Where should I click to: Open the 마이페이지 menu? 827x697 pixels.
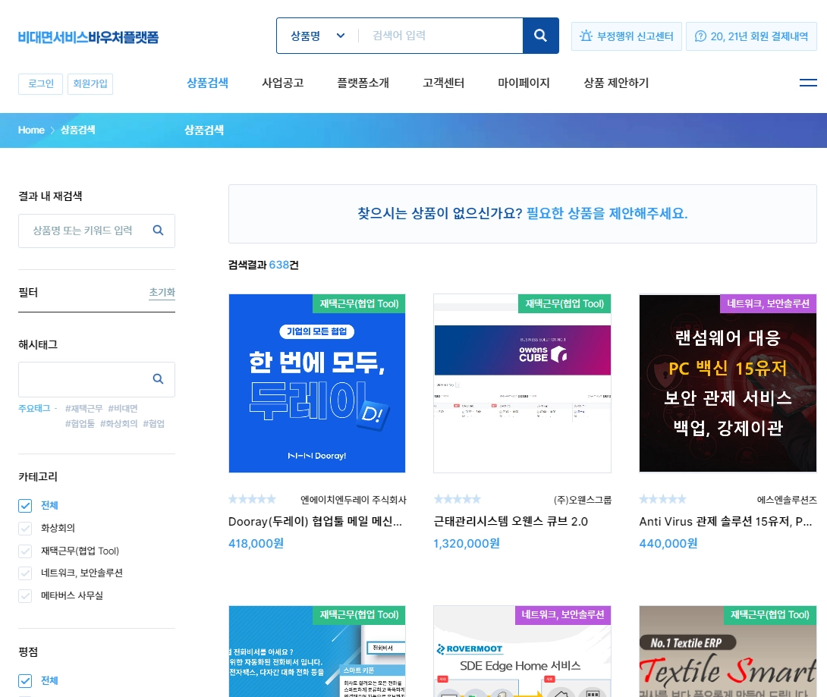coord(524,83)
